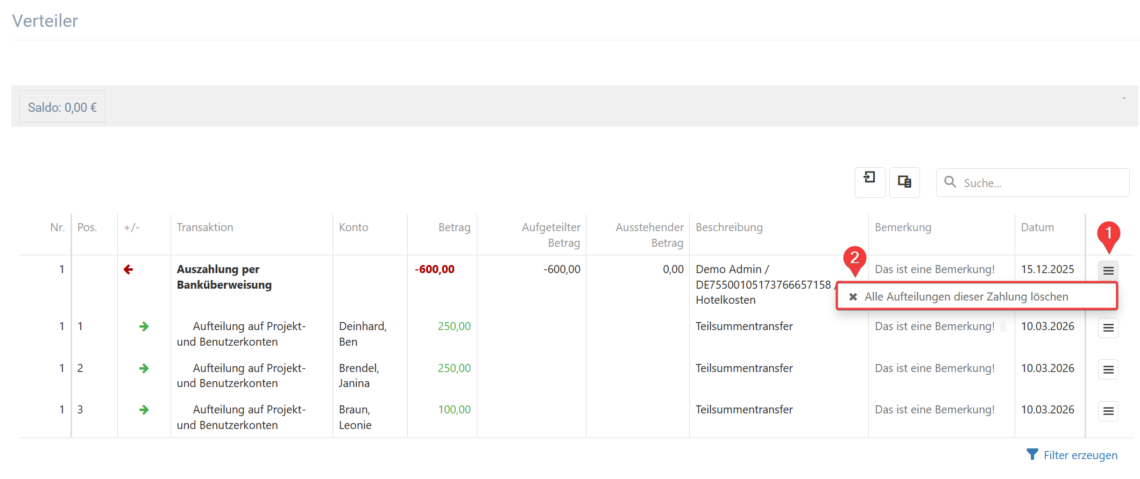Sort by the Datum column header
The width and height of the screenshot is (1140, 479).
pos(1037,227)
